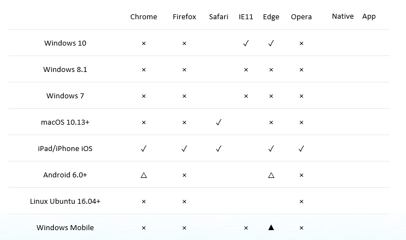The height and width of the screenshot is (240, 406).
Task: Click the cross for Windows 8.1 Chrome
Action: [144, 70]
